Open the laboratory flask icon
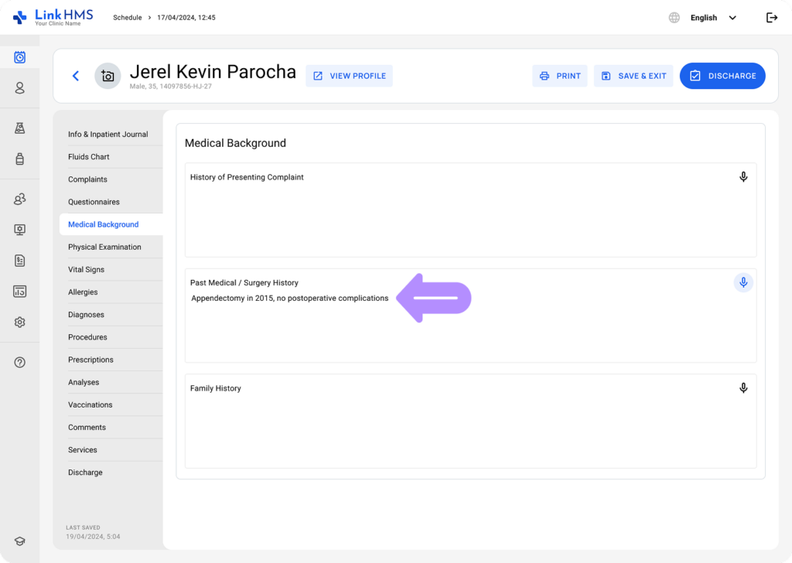Image resolution: width=792 pixels, height=563 pixels. point(19,128)
